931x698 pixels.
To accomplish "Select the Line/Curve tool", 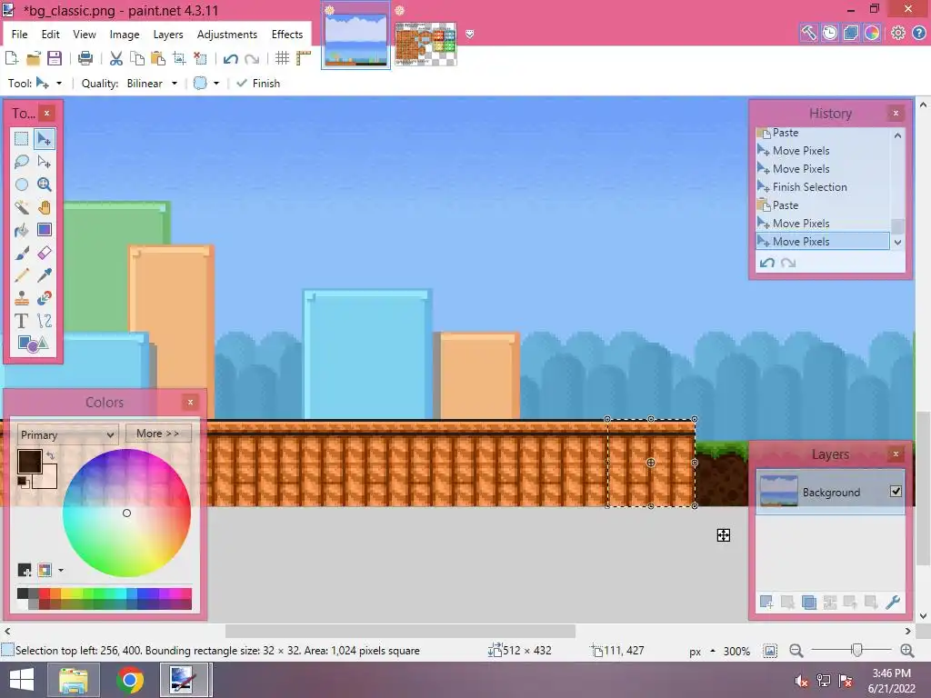I will click(x=44, y=321).
